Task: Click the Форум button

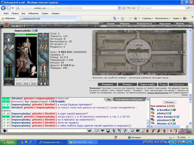Action: coord(163,84)
